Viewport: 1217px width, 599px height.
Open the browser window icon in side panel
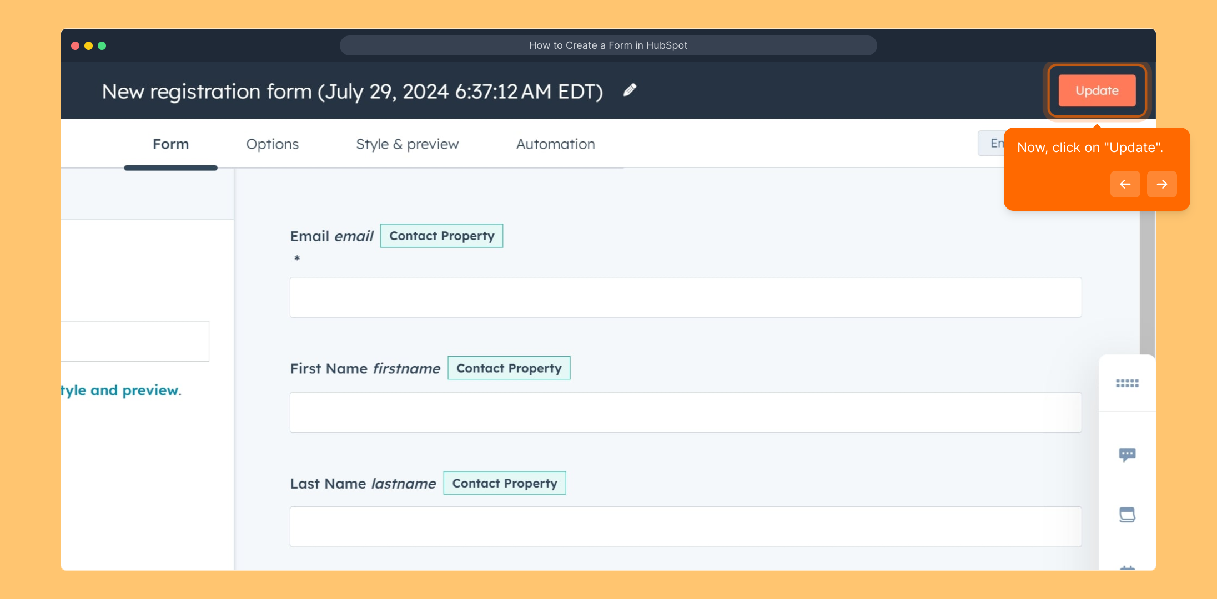1127,515
